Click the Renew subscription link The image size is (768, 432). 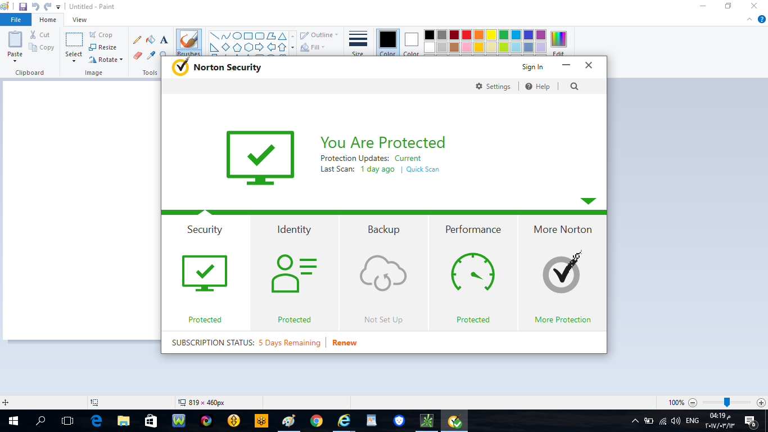pyautogui.click(x=344, y=343)
